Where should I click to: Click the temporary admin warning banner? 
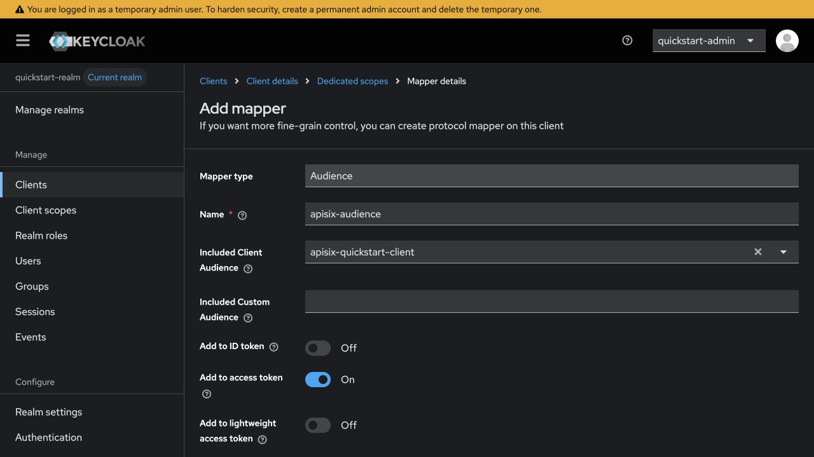[x=407, y=9]
